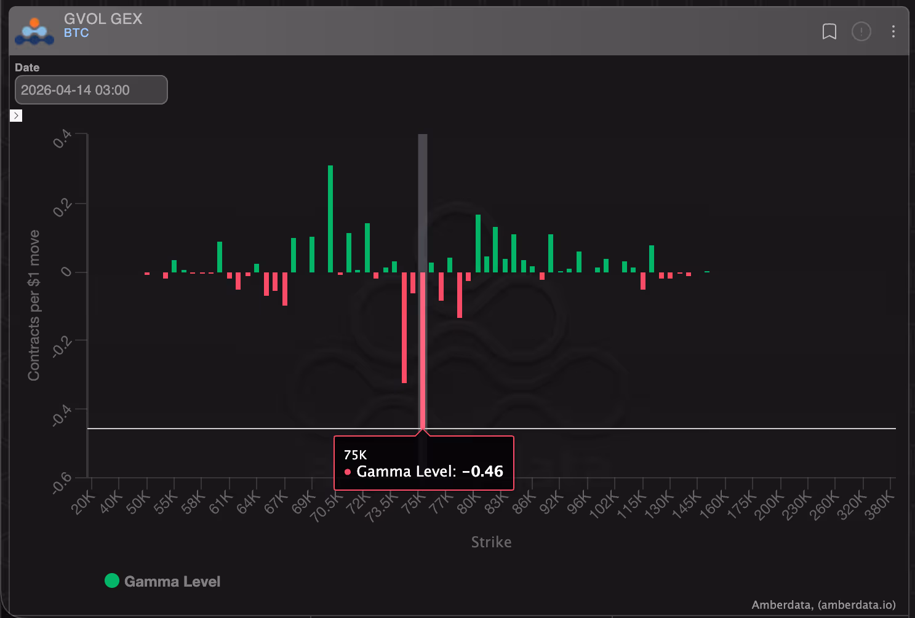915x618 pixels.
Task: Click the Gamma Level: -0.46 tooltip box
Action: pos(423,463)
